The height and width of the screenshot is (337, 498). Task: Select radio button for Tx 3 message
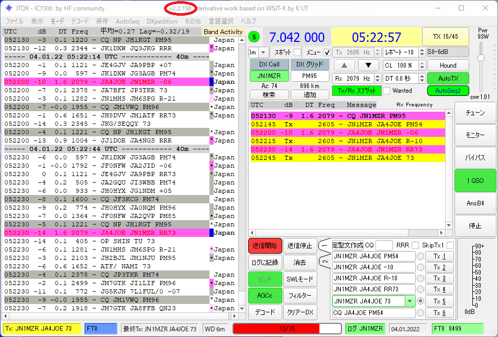coord(420,278)
